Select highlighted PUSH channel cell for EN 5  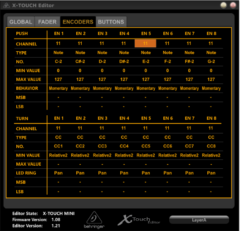[x=146, y=44]
